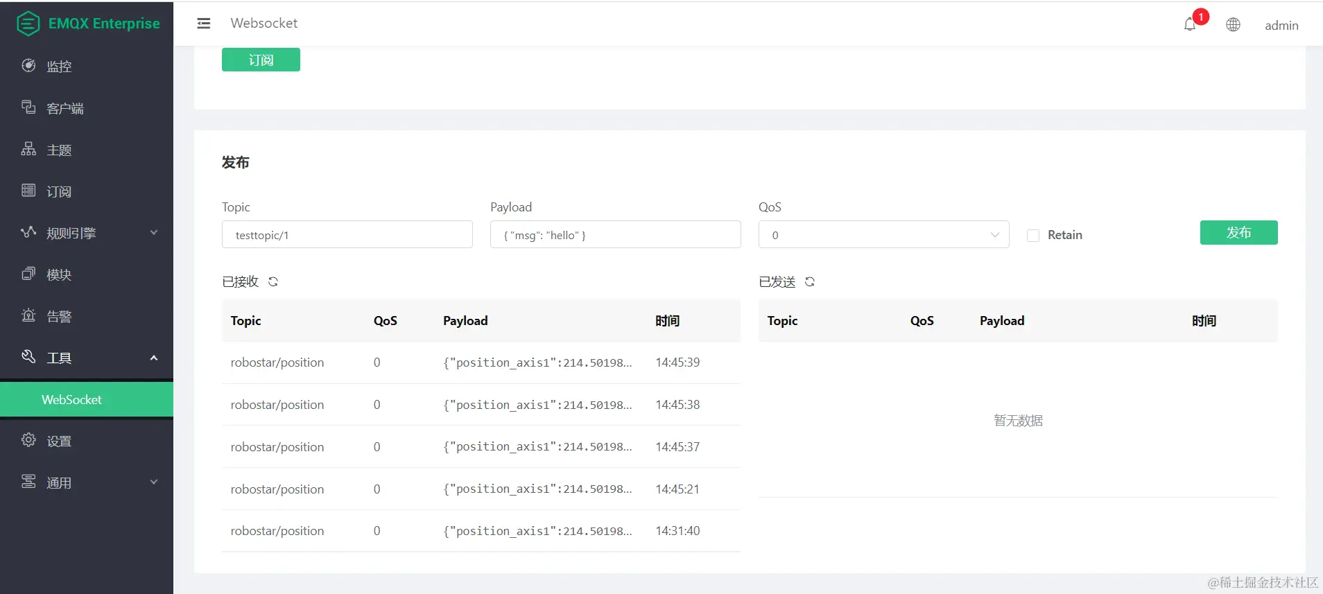Click the 规则引擎 rule engine icon
The height and width of the screenshot is (594, 1323).
point(28,232)
